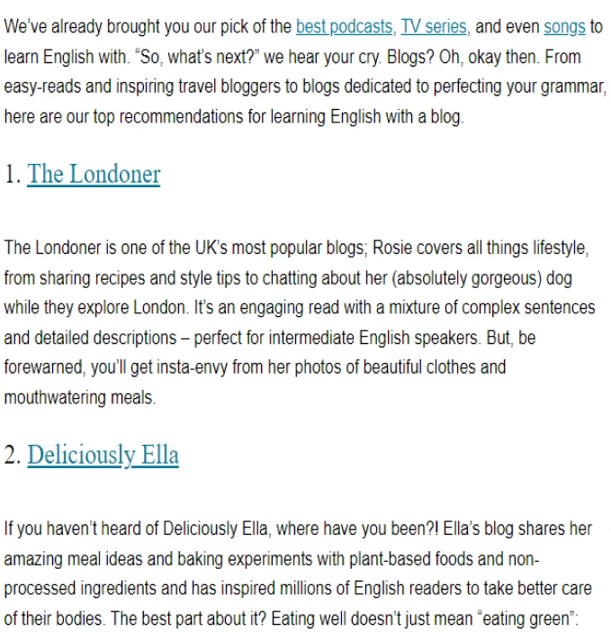Click the words "inspiring travel bloggers"
The width and height of the screenshot is (611, 632).
198,86
